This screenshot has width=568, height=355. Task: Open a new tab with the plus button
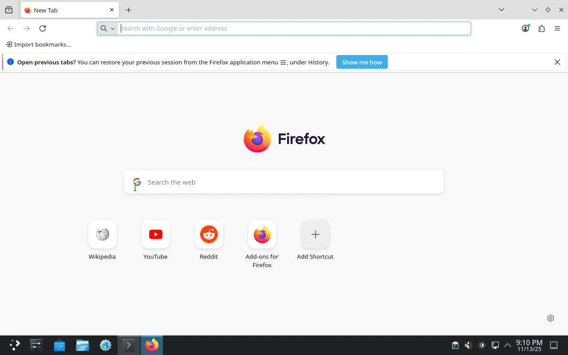click(128, 10)
